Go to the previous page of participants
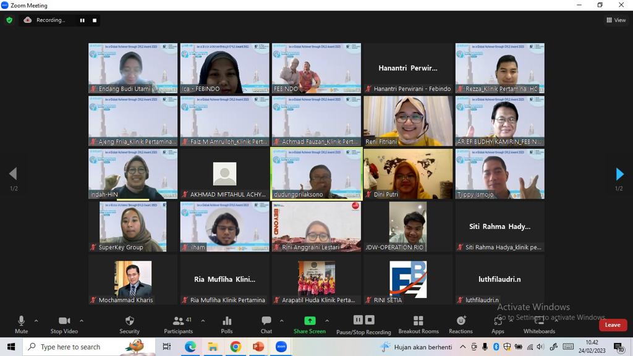 (x=13, y=174)
